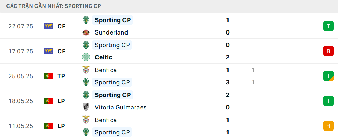
Task: Open the Sunderland team link
Action: point(111,32)
